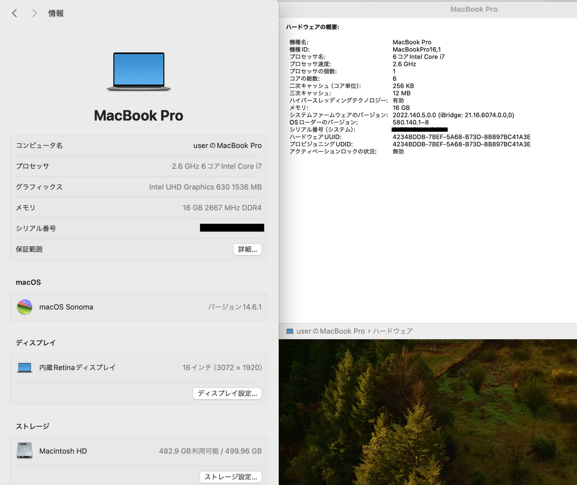Click the コンピュータ名 value userのMacBook Pro
The height and width of the screenshot is (485, 577).
click(x=228, y=146)
